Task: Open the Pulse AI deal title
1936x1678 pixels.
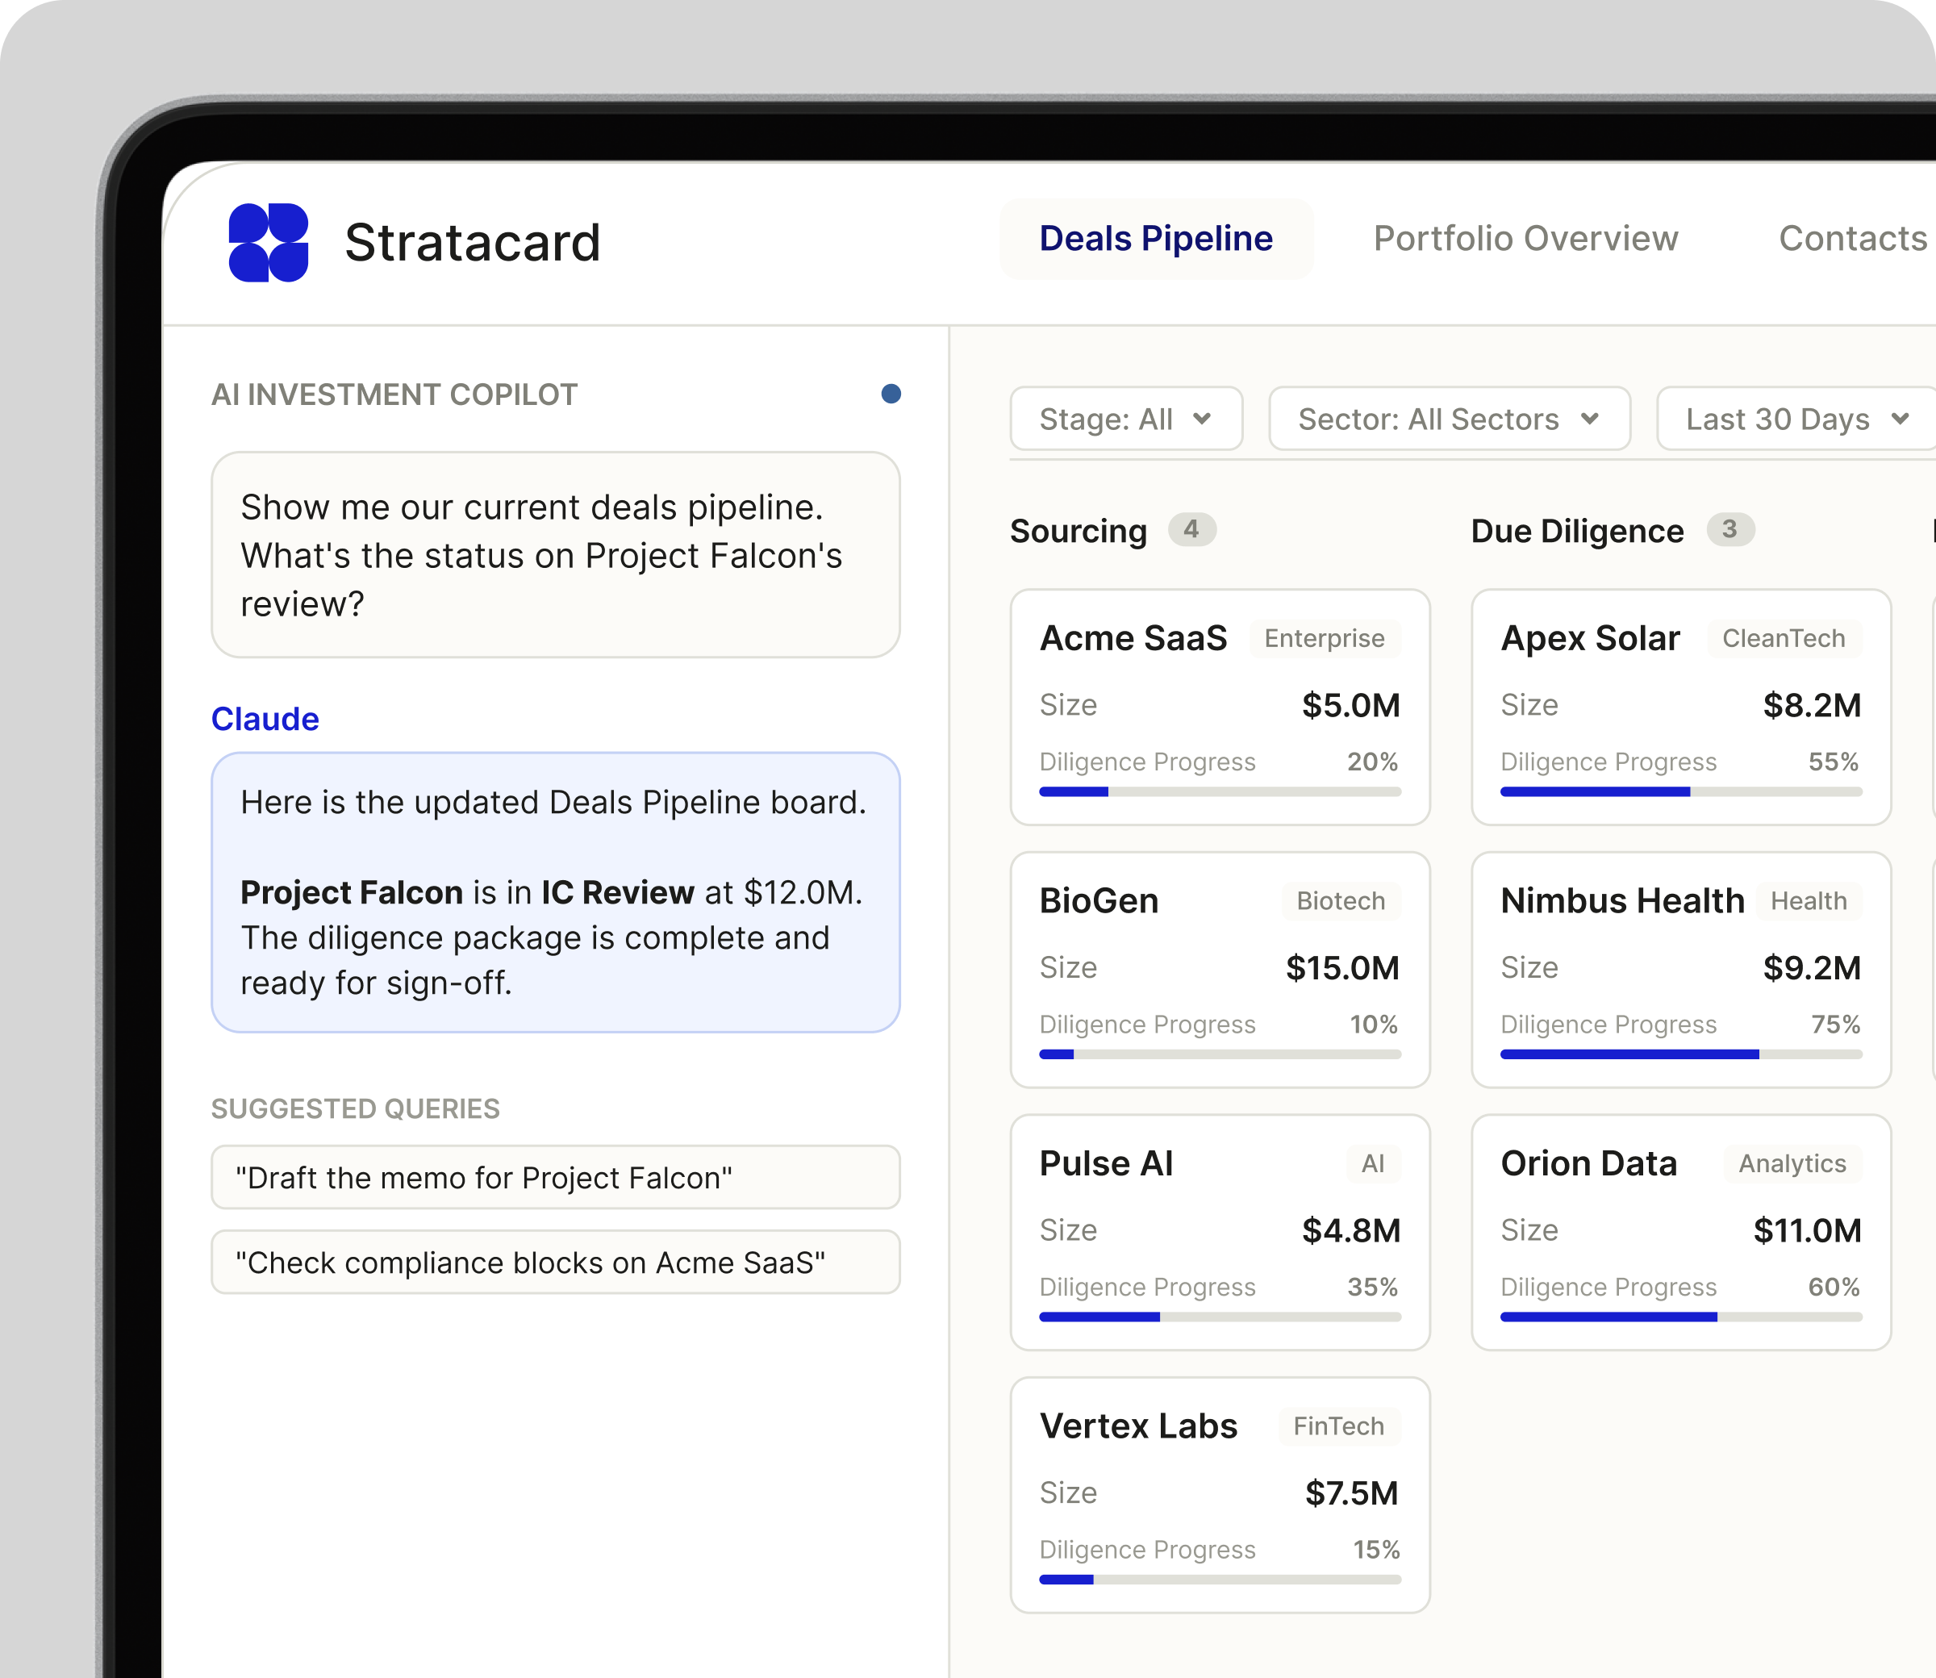Action: pos(1107,1163)
